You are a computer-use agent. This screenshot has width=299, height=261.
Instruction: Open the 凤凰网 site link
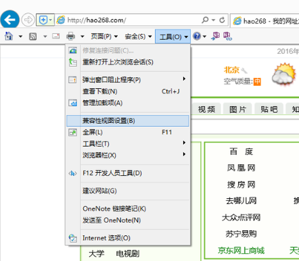coord(241,168)
